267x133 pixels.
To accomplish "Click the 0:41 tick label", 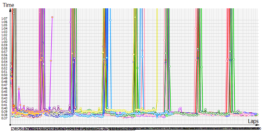I will point(4,105).
